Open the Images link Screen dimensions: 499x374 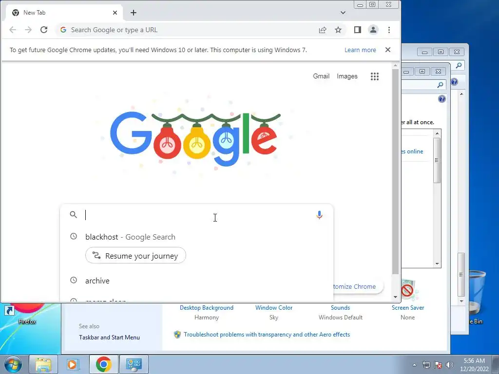tap(347, 76)
